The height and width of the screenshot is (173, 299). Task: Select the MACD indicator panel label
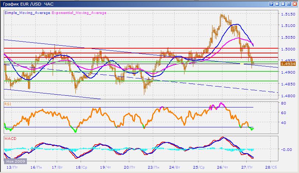[x=9, y=138]
